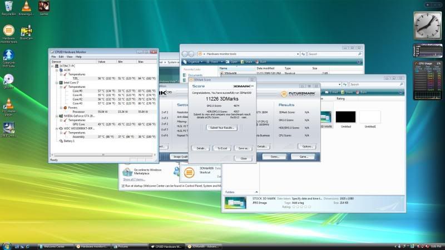Select the white Untitled1 thumbnail
The height and width of the screenshot is (250, 445).
pos(370,117)
